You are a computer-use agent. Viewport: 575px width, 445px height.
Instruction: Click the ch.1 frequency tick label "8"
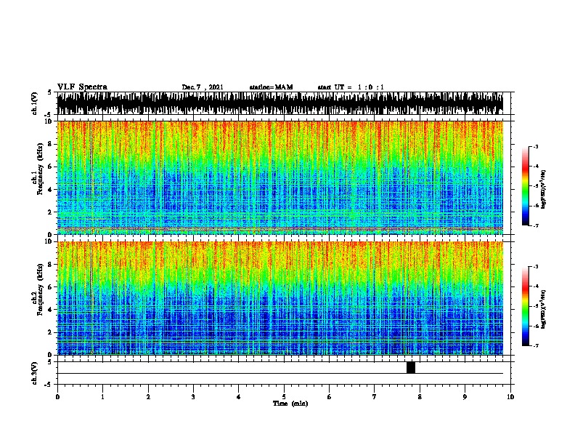[51, 144]
